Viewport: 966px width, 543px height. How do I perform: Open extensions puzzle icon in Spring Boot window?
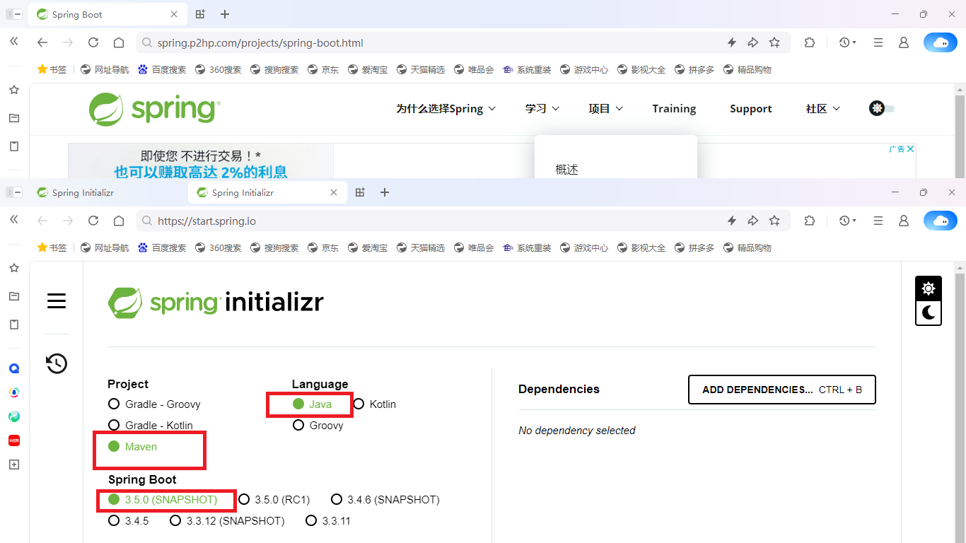810,42
